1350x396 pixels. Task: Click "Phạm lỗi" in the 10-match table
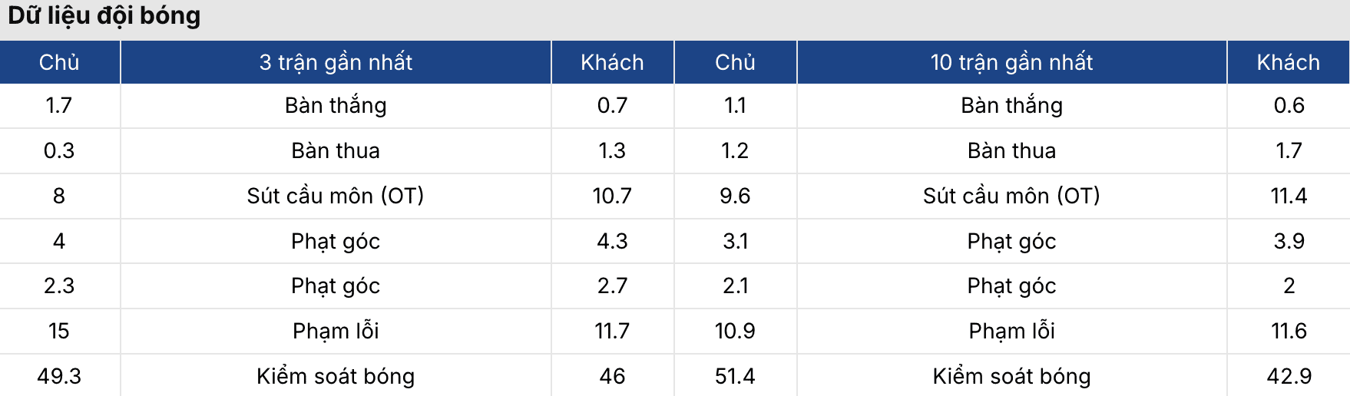(x=1011, y=331)
